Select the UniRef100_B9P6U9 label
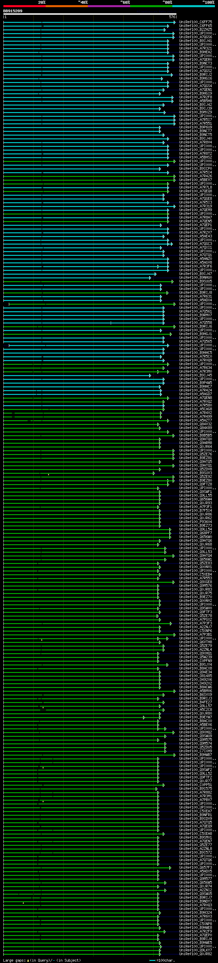This screenshot has height=963, width=218. coord(196,127)
